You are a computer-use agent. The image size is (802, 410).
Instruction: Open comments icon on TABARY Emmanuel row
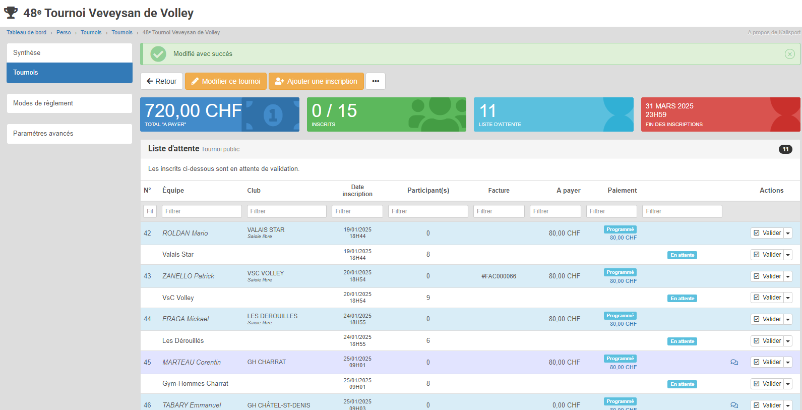[734, 405]
